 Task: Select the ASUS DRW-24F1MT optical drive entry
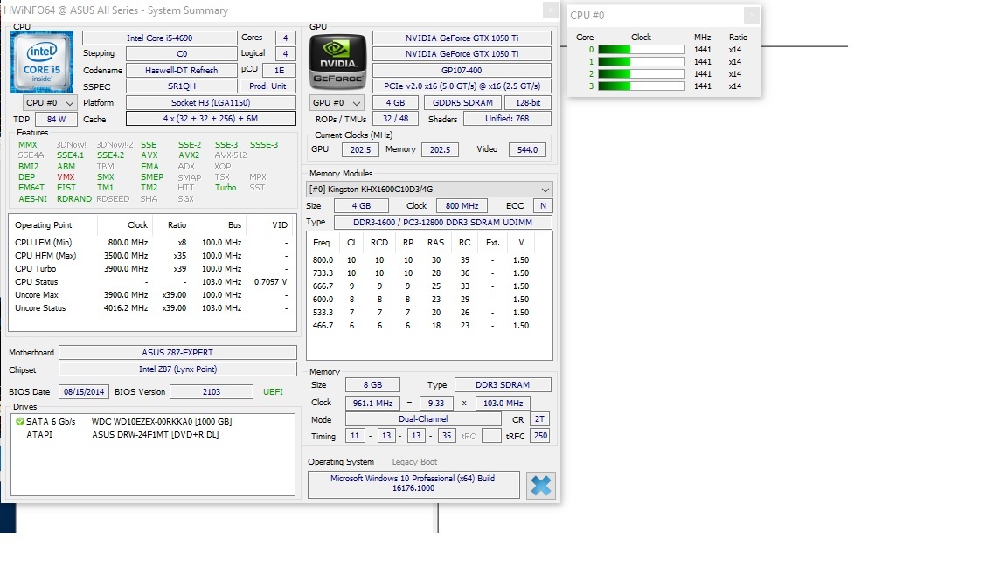pos(156,434)
